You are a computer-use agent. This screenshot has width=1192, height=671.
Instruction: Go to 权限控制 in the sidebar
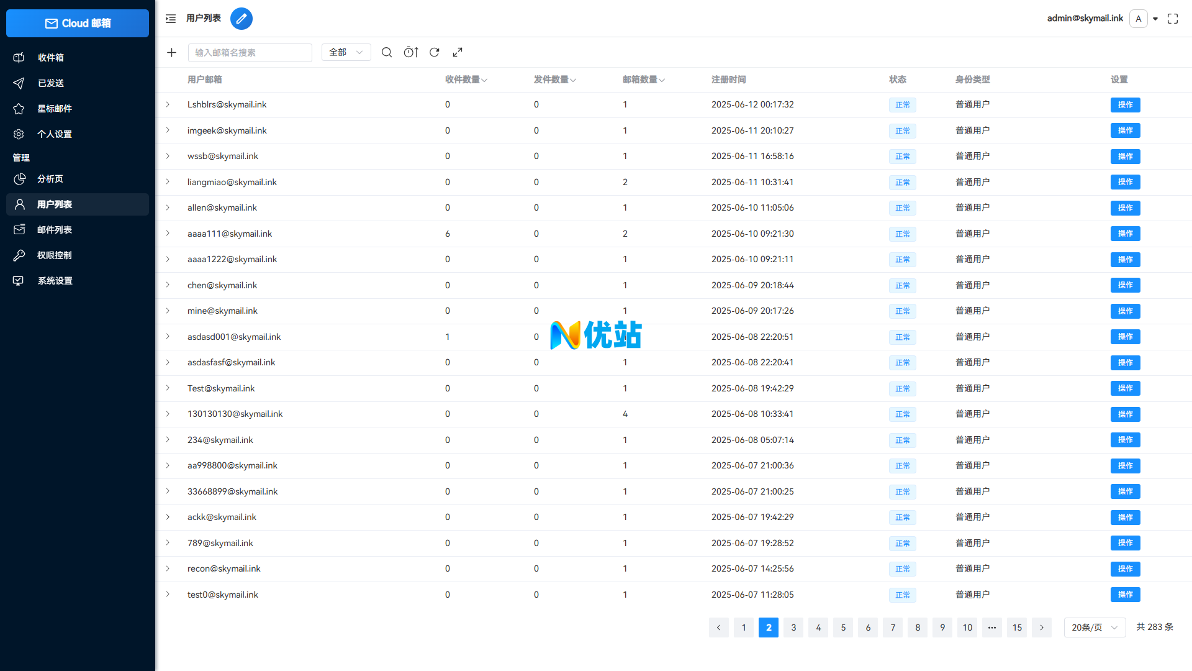click(55, 255)
